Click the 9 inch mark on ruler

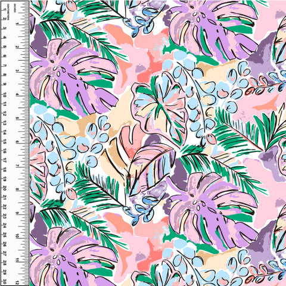(x=17, y=213)
